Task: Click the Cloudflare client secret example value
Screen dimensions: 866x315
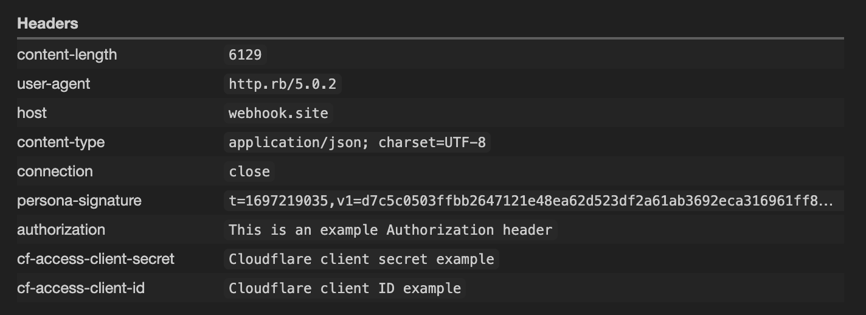Action: pyautogui.click(x=361, y=259)
